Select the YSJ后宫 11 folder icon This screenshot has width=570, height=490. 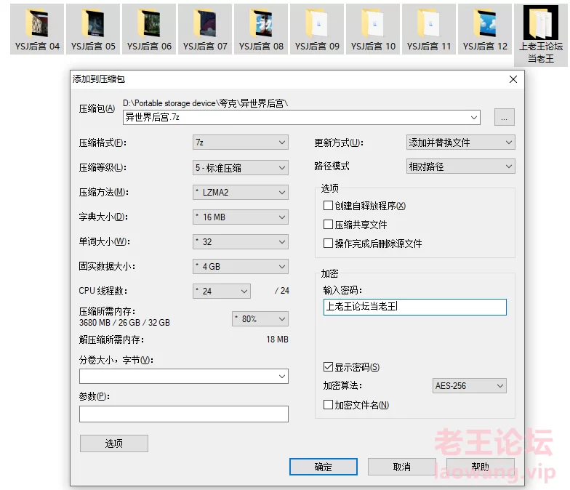click(x=429, y=29)
